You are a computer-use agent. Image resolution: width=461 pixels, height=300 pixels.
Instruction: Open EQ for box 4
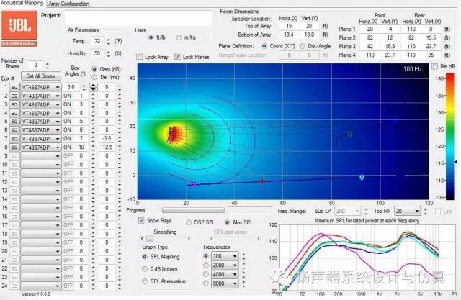click(14, 113)
